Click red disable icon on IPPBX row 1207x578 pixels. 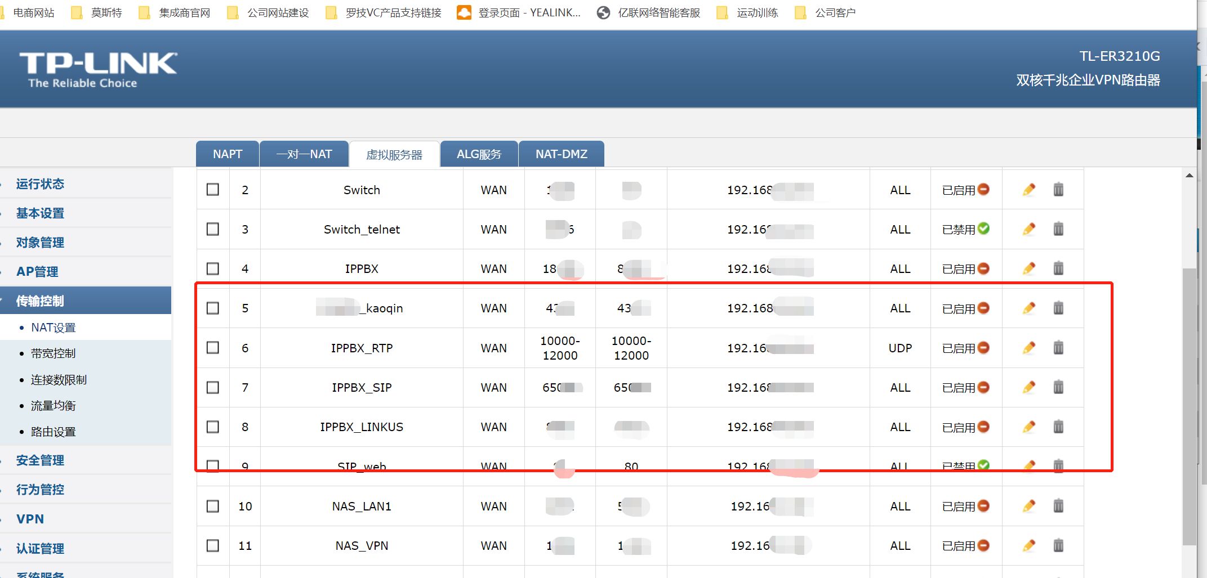click(983, 268)
